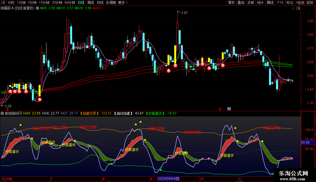Click the HG5: 23.55 value

pyautogui.click(x=32, y=113)
